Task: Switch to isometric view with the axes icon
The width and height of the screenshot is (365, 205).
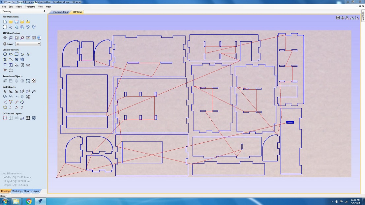Action: pos(343,18)
